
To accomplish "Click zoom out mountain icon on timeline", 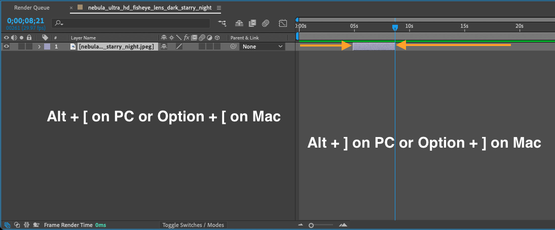I will click(x=301, y=225).
